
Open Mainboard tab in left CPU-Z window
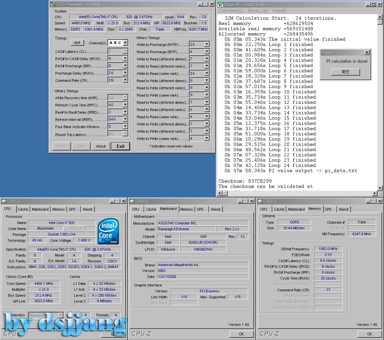[x=40, y=209]
